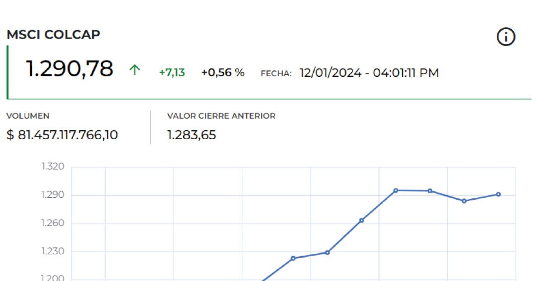Click the green +7,13 point change
This screenshot has height=281, width=536.
click(x=172, y=73)
